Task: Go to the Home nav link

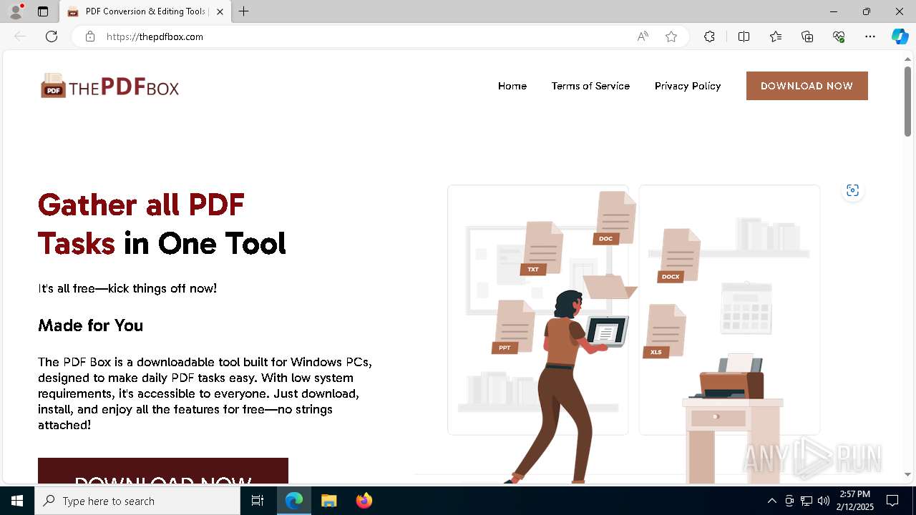Action: (x=512, y=86)
